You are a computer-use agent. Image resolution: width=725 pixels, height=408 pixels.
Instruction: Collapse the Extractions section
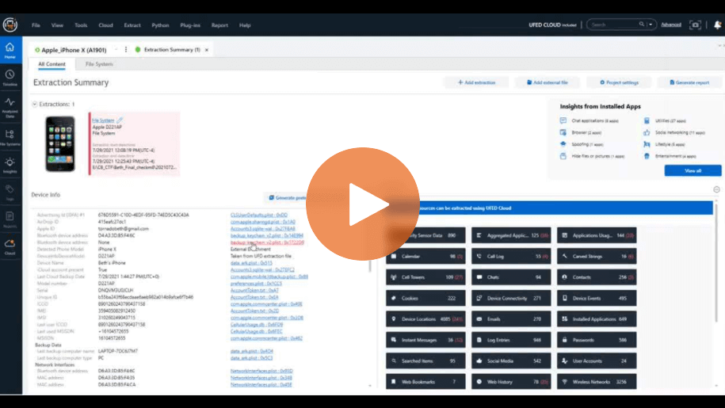[34, 104]
